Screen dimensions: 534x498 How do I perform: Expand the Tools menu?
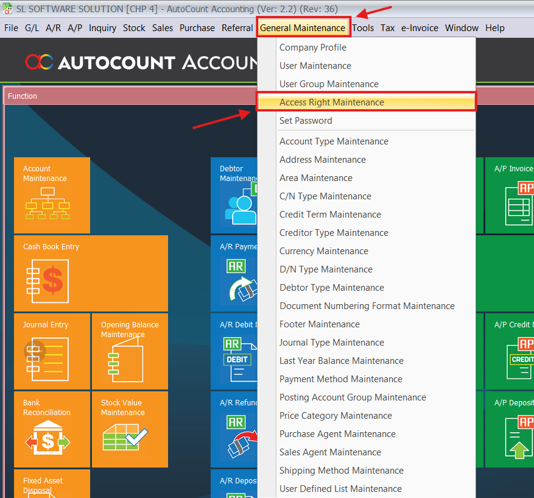tap(363, 28)
